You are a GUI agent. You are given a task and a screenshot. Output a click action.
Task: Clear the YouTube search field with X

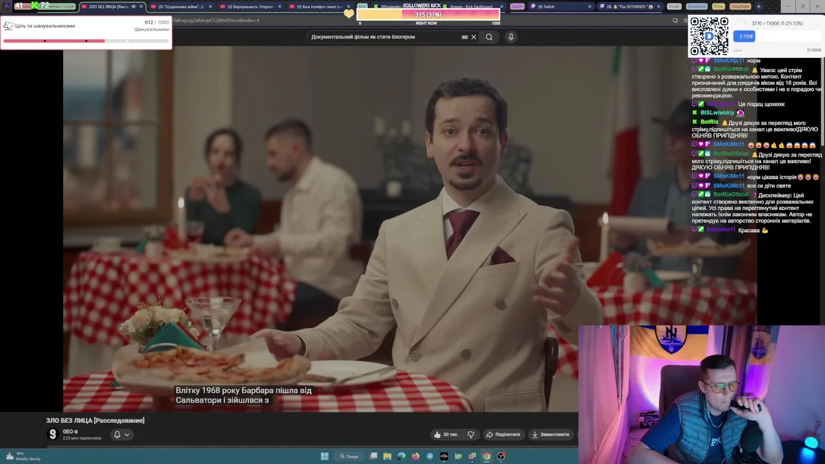pyautogui.click(x=474, y=37)
